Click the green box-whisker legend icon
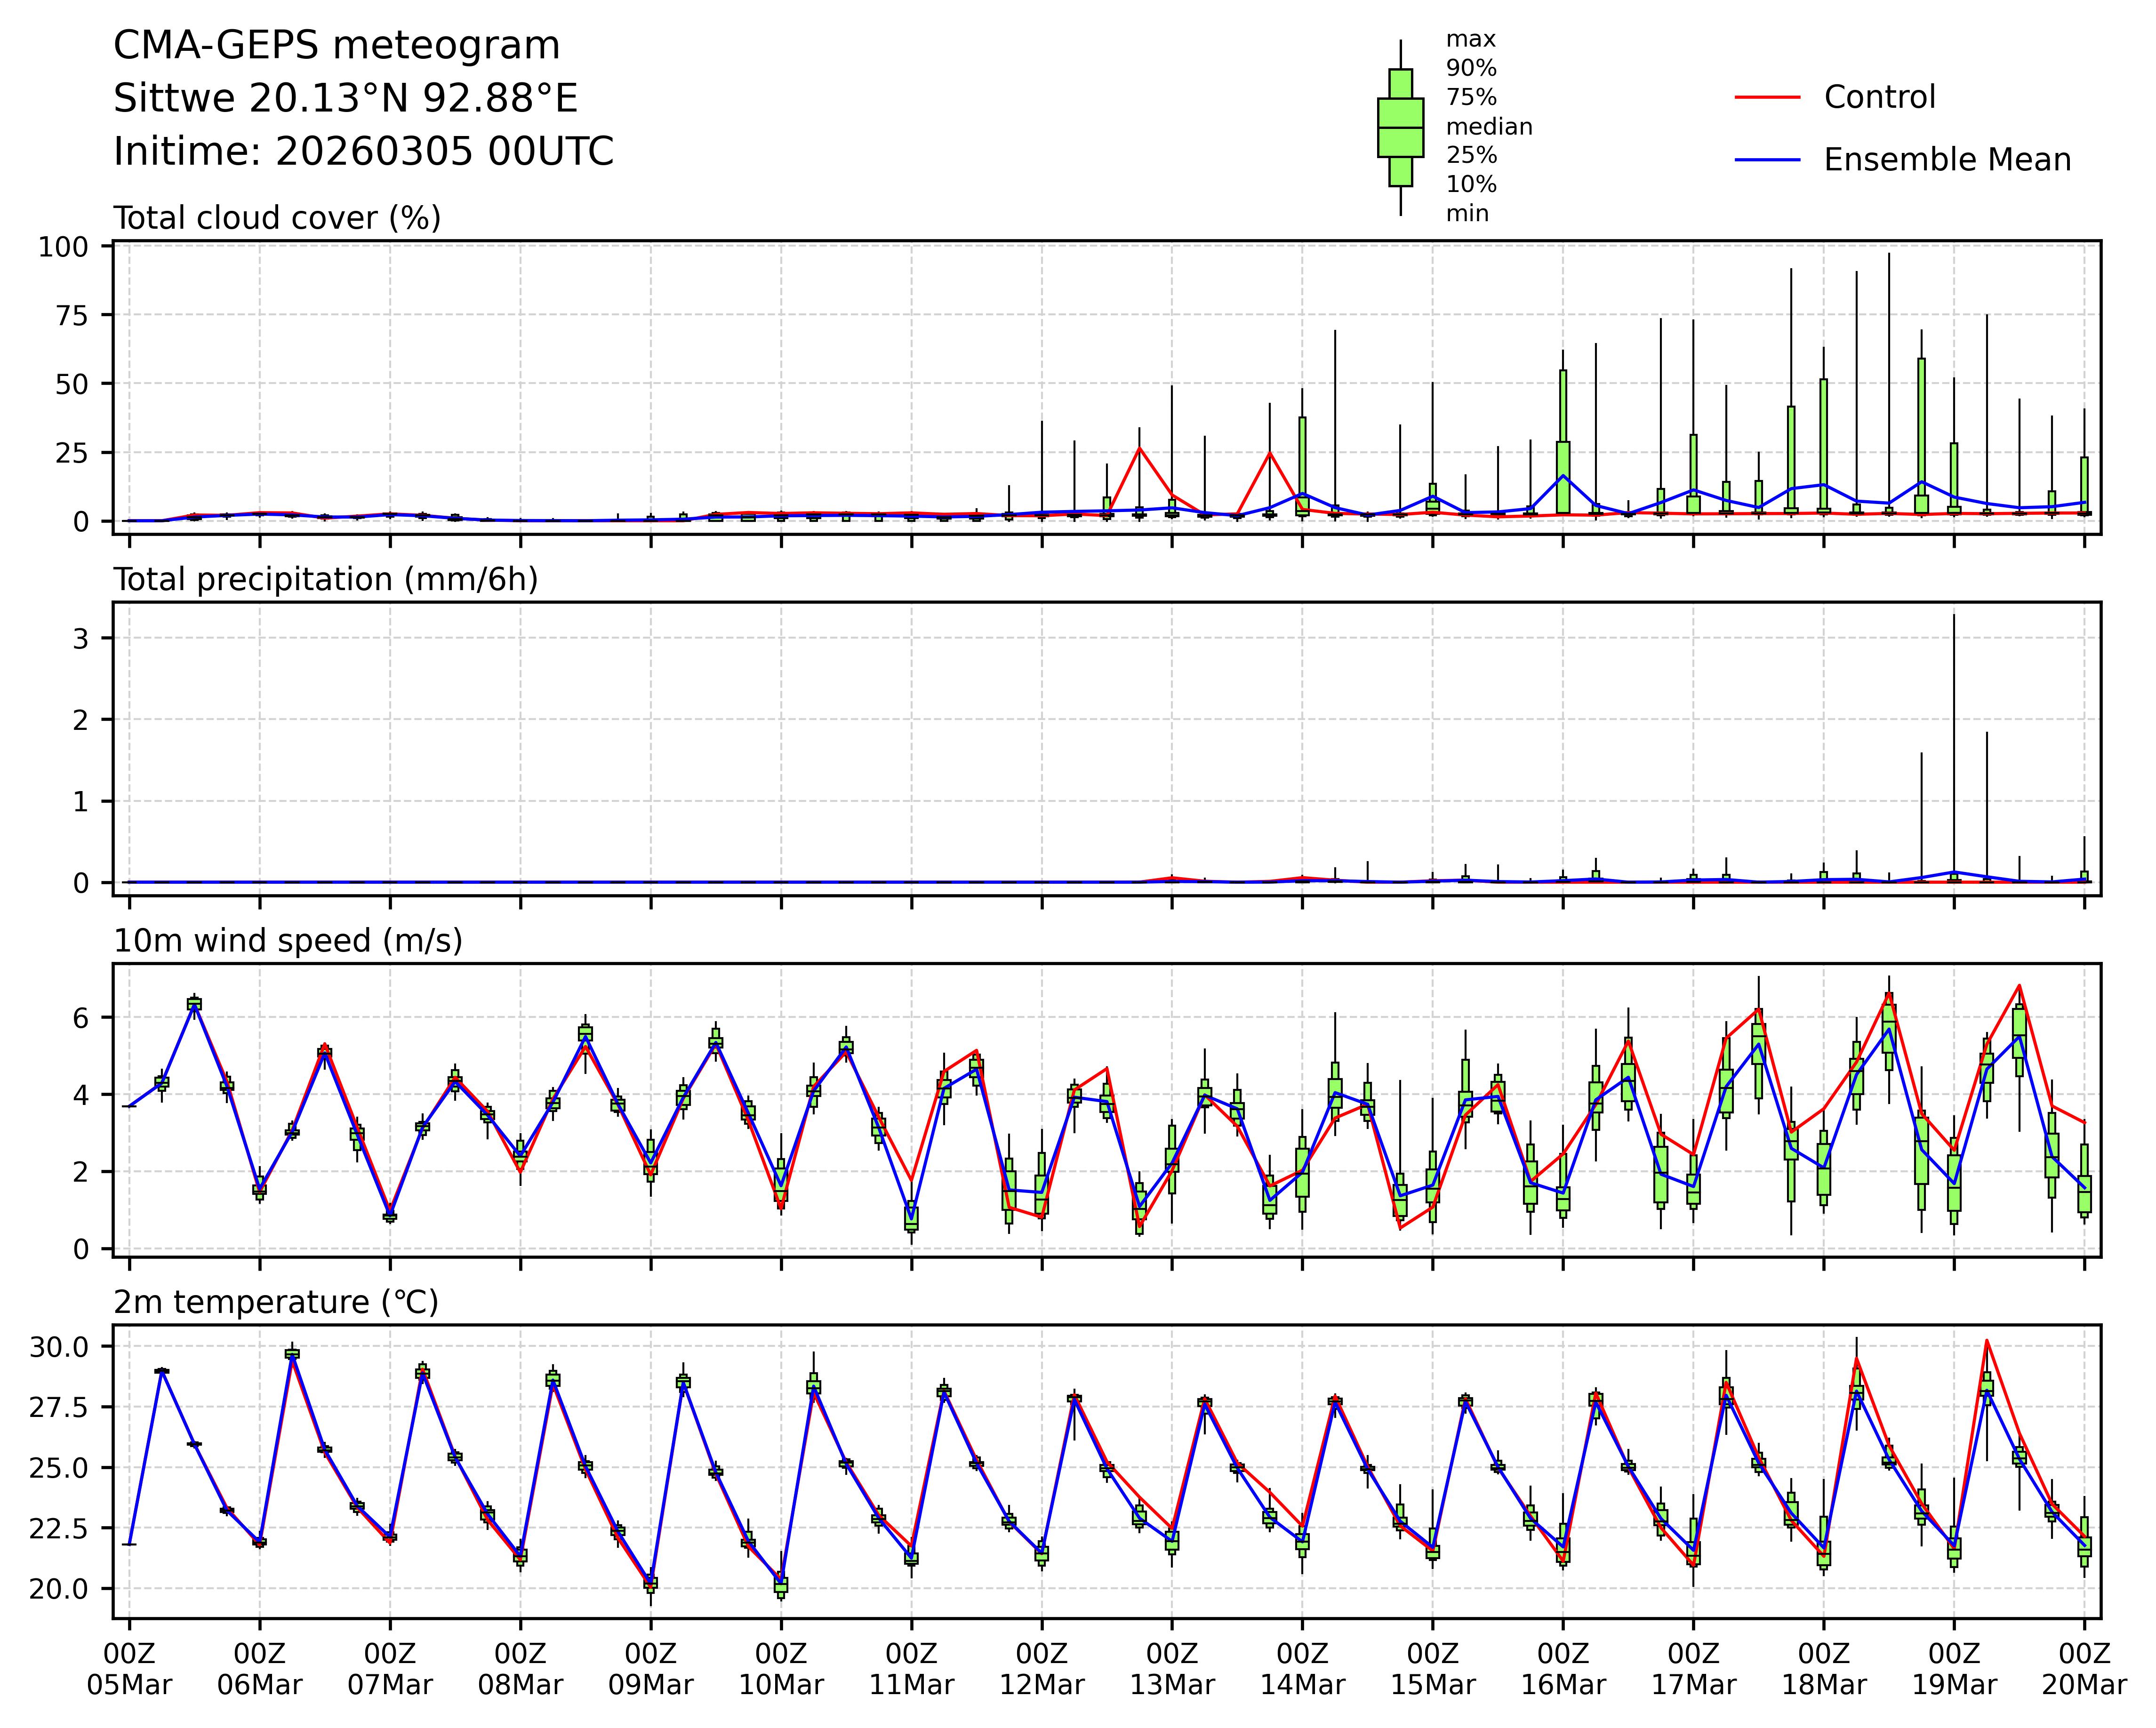 1400,128
